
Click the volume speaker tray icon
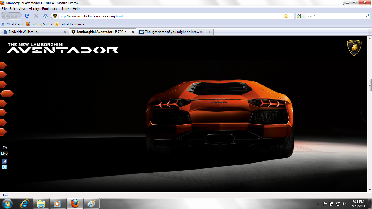[344, 204]
